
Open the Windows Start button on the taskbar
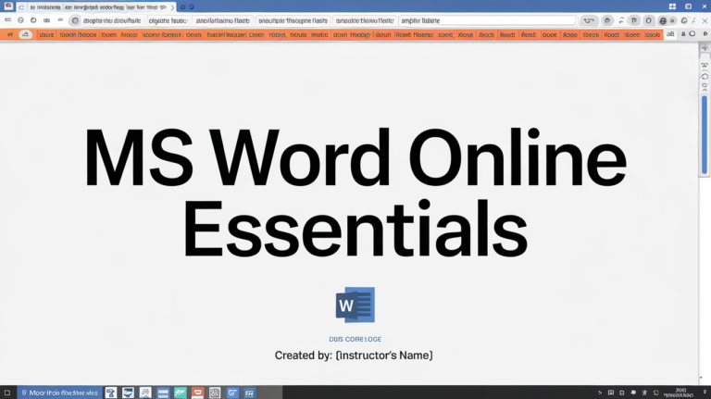pos(7,393)
